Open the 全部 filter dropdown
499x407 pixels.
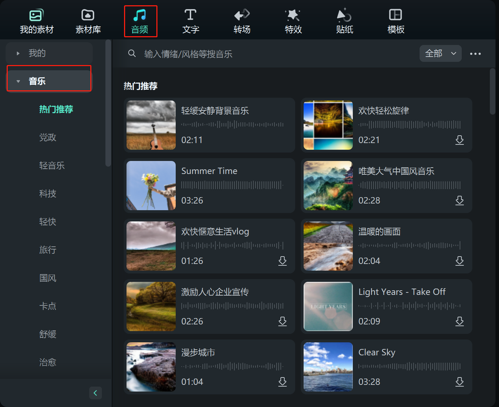coord(440,53)
